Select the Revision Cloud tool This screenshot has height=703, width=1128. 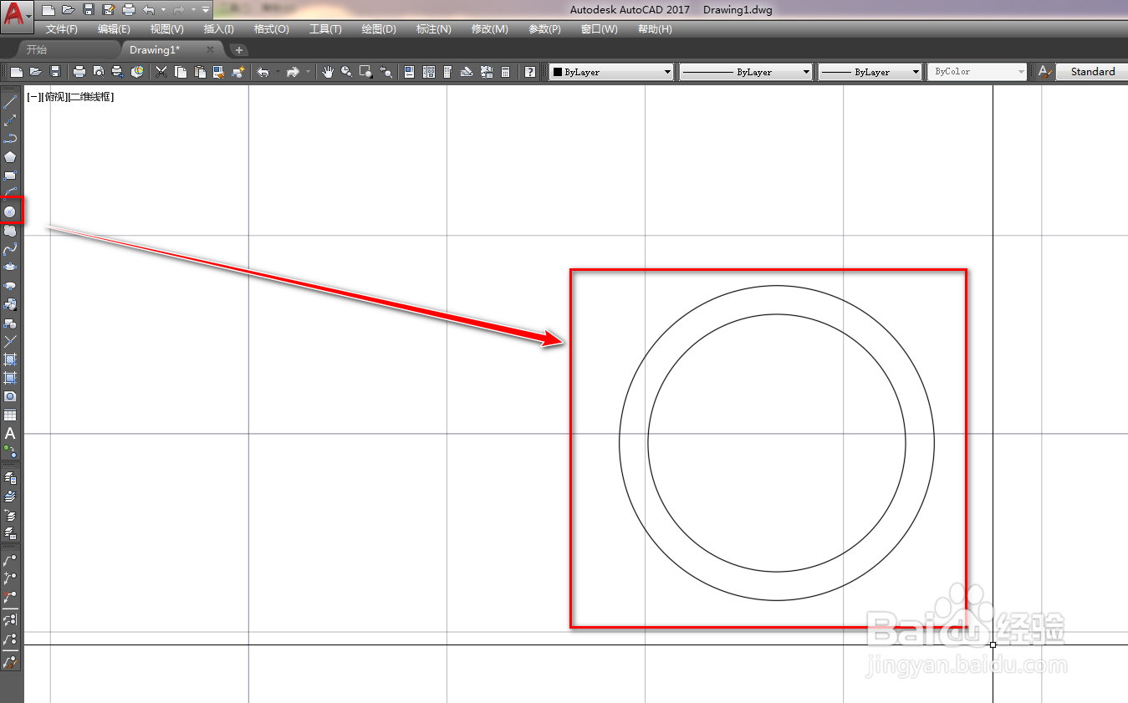(x=10, y=230)
